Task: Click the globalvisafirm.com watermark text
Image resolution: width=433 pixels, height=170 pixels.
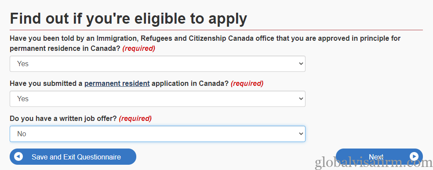Action: pyautogui.click(x=374, y=163)
